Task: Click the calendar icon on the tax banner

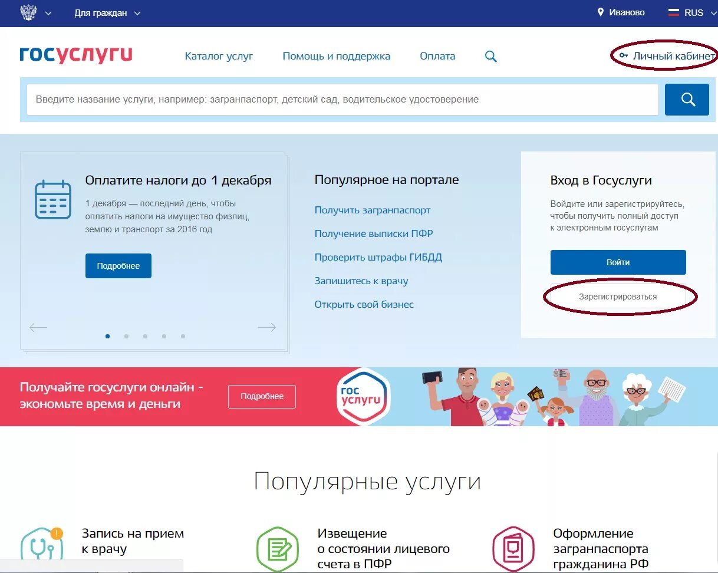Action: tap(53, 200)
